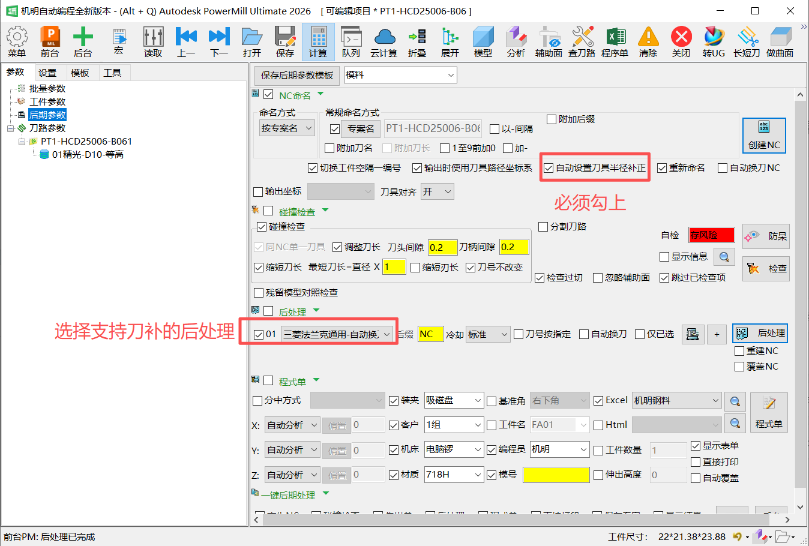Open the 模型 cube tool
The height and width of the screenshot is (546, 809).
[483, 41]
